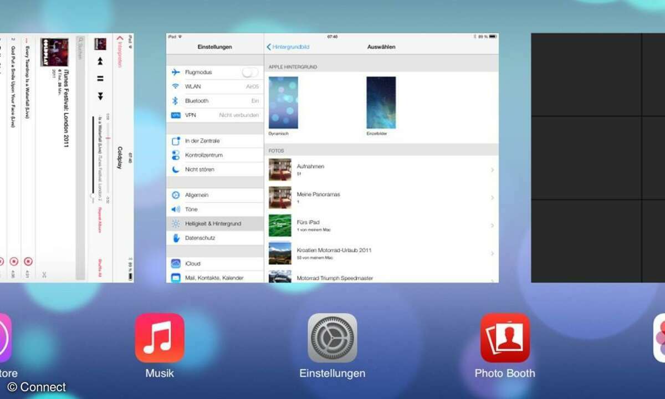Choose the Einzelbilder wallpaper thumbnail

pos(381,103)
